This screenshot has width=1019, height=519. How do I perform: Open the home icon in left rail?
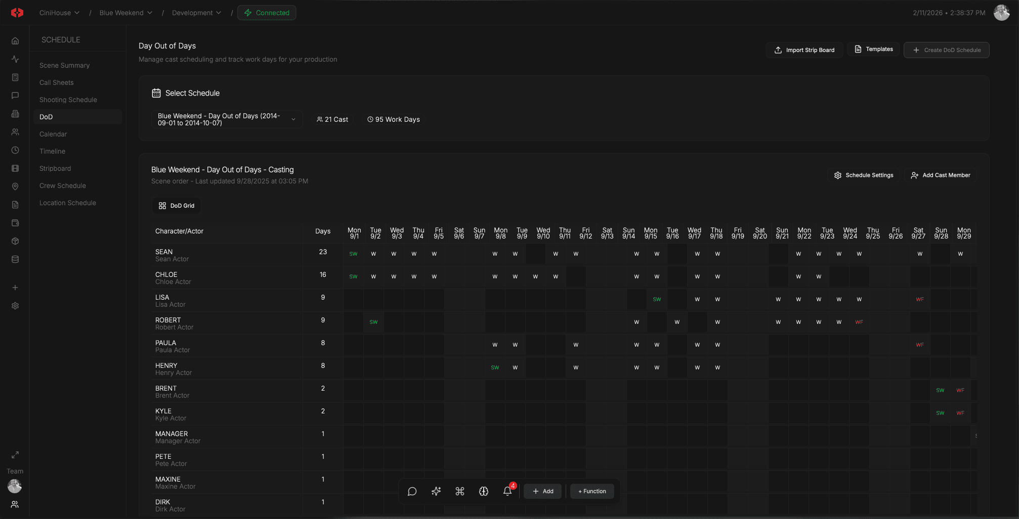tap(15, 41)
